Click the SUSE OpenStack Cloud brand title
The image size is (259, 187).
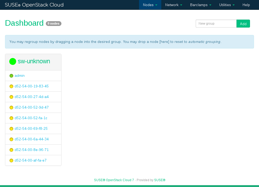pyautogui.click(x=34, y=5)
